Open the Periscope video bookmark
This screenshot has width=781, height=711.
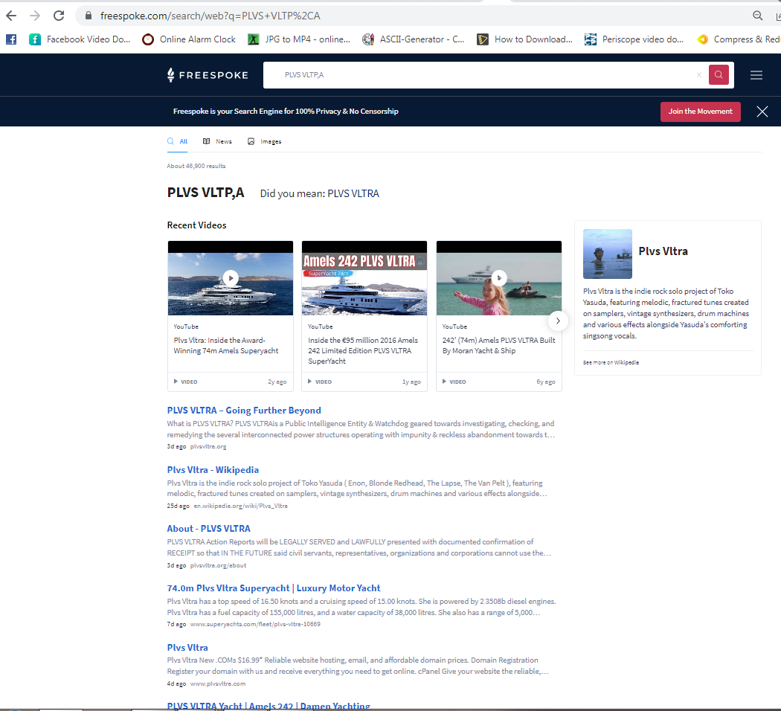click(634, 39)
